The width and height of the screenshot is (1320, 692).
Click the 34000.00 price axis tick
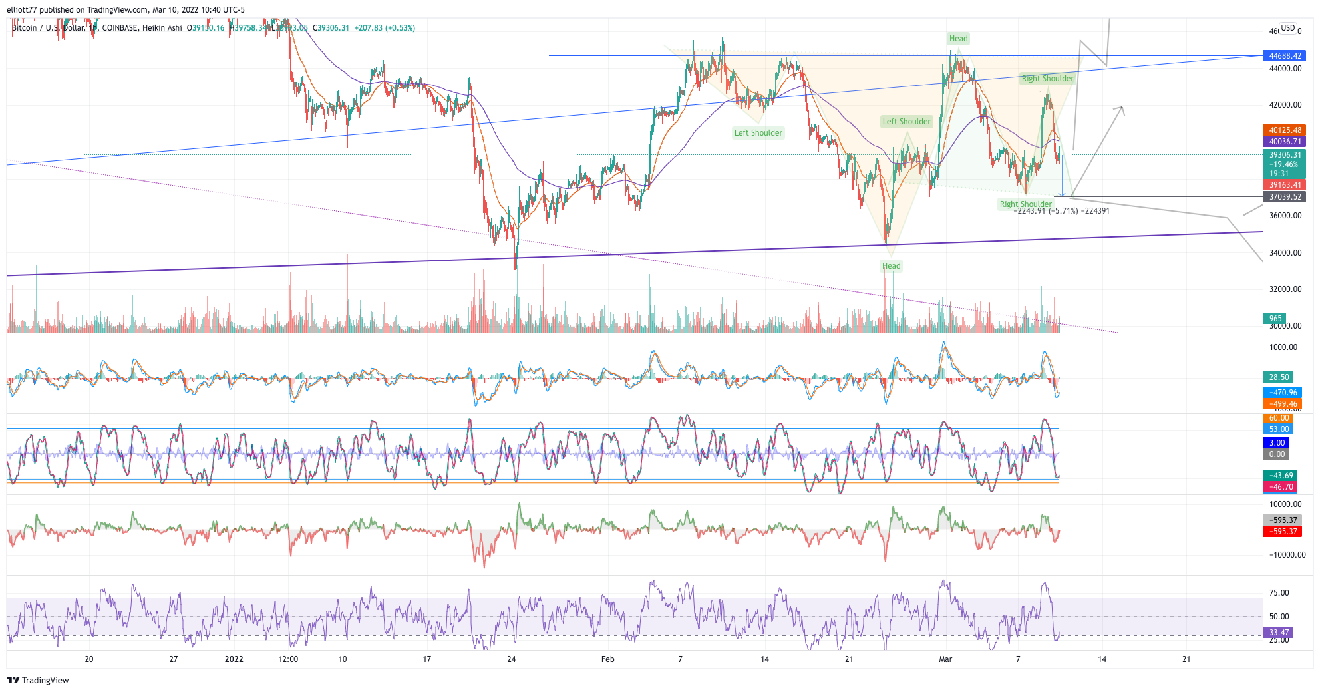[x=1285, y=253]
